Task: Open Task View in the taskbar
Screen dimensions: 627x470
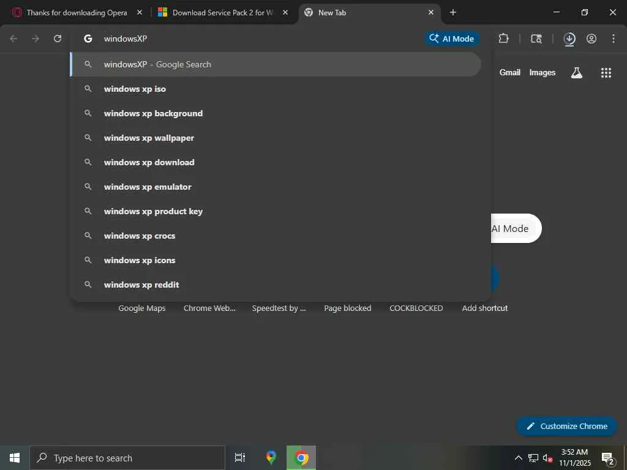Action: coord(239,458)
